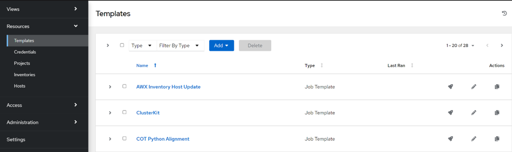The width and height of the screenshot is (512, 152).
Task: Go to next page of templates
Action: [x=502, y=45]
